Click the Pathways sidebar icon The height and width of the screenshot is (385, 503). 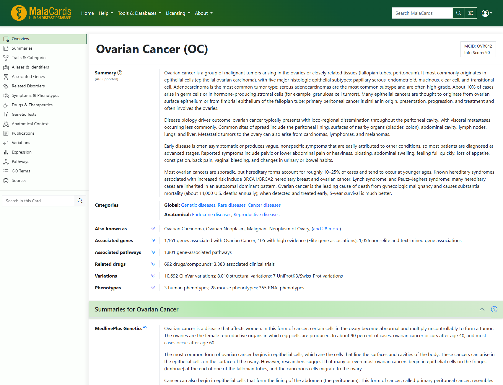point(6,161)
